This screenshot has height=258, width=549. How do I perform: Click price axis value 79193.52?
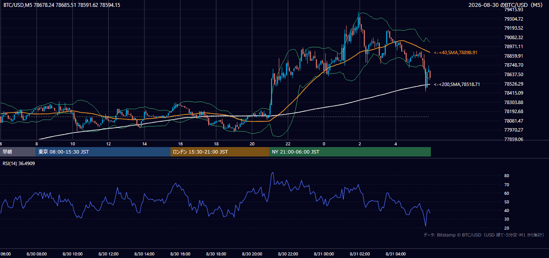click(x=513, y=28)
